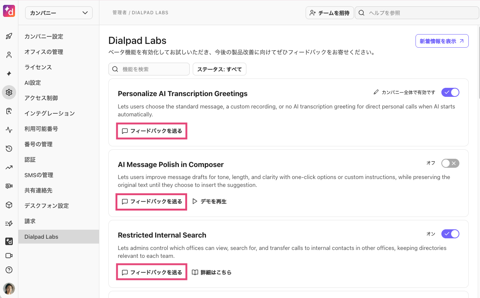Click the 機能を検索 search field
Screen dimensions: 480x298
tap(149, 69)
